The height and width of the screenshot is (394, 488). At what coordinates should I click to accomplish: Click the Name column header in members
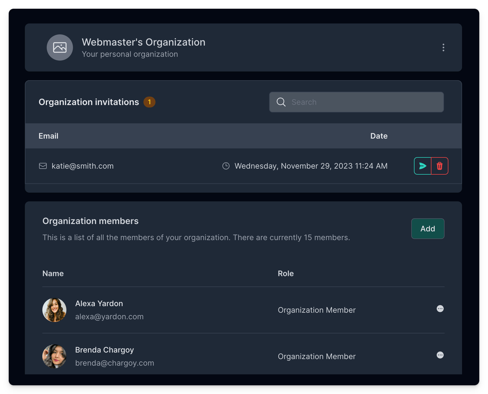53,273
